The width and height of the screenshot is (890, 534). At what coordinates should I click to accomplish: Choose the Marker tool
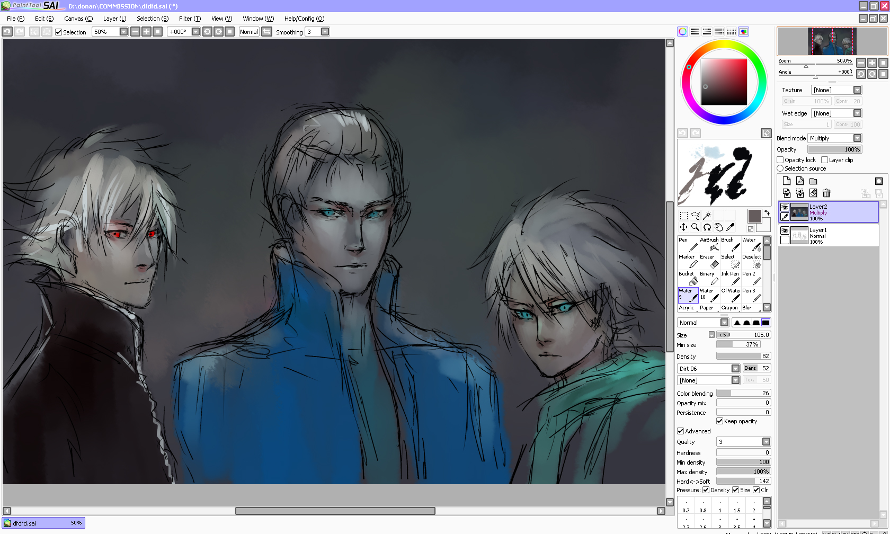[688, 261]
